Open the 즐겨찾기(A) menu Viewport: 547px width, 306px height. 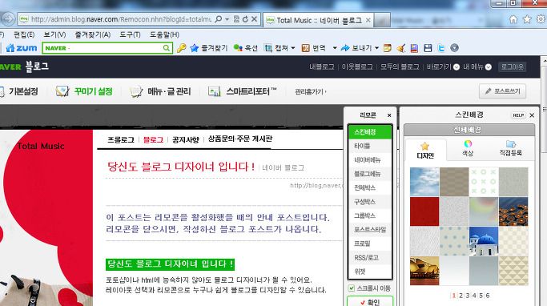tap(93, 34)
